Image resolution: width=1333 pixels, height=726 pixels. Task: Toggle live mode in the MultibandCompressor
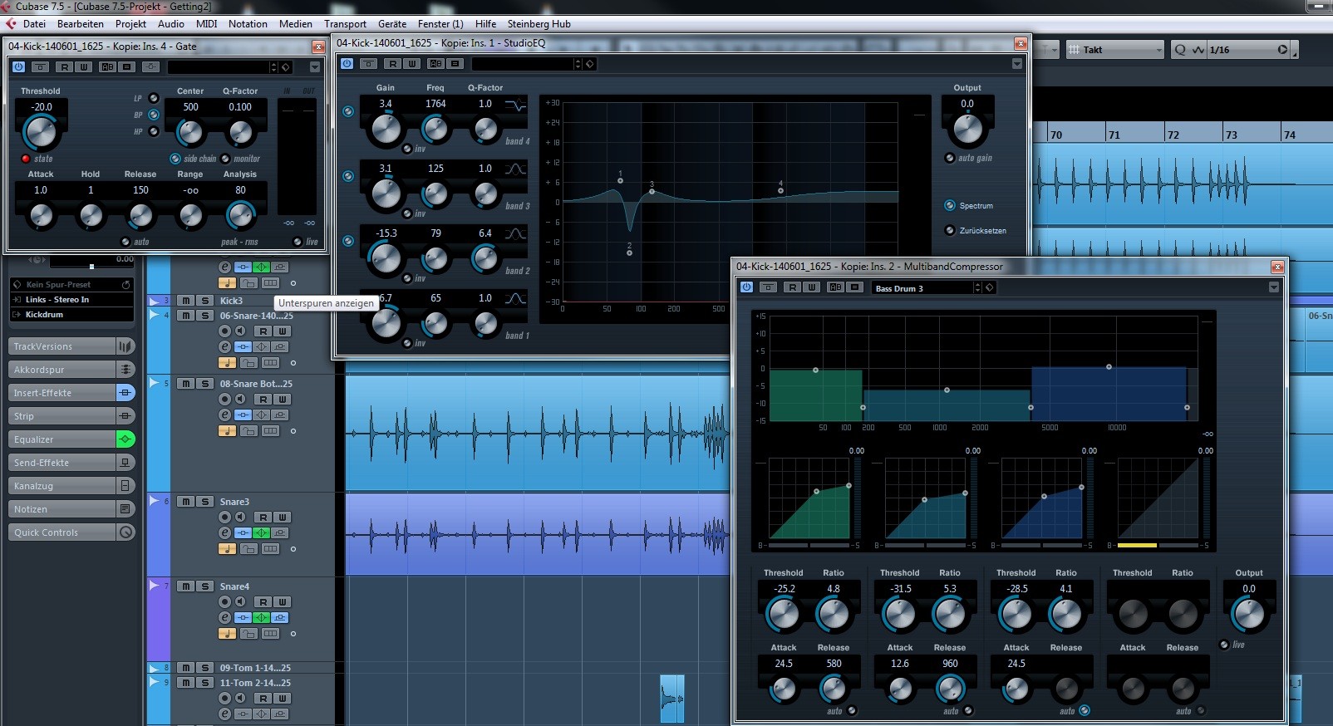(1224, 645)
